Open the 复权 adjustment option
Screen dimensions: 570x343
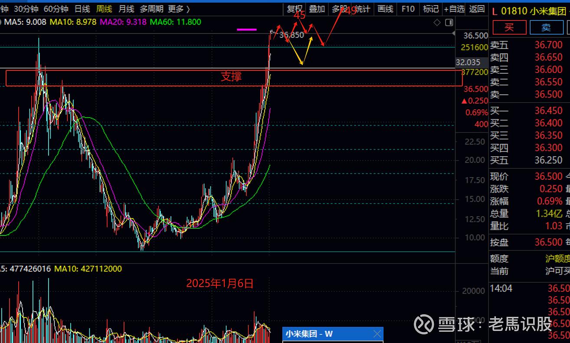(295, 9)
